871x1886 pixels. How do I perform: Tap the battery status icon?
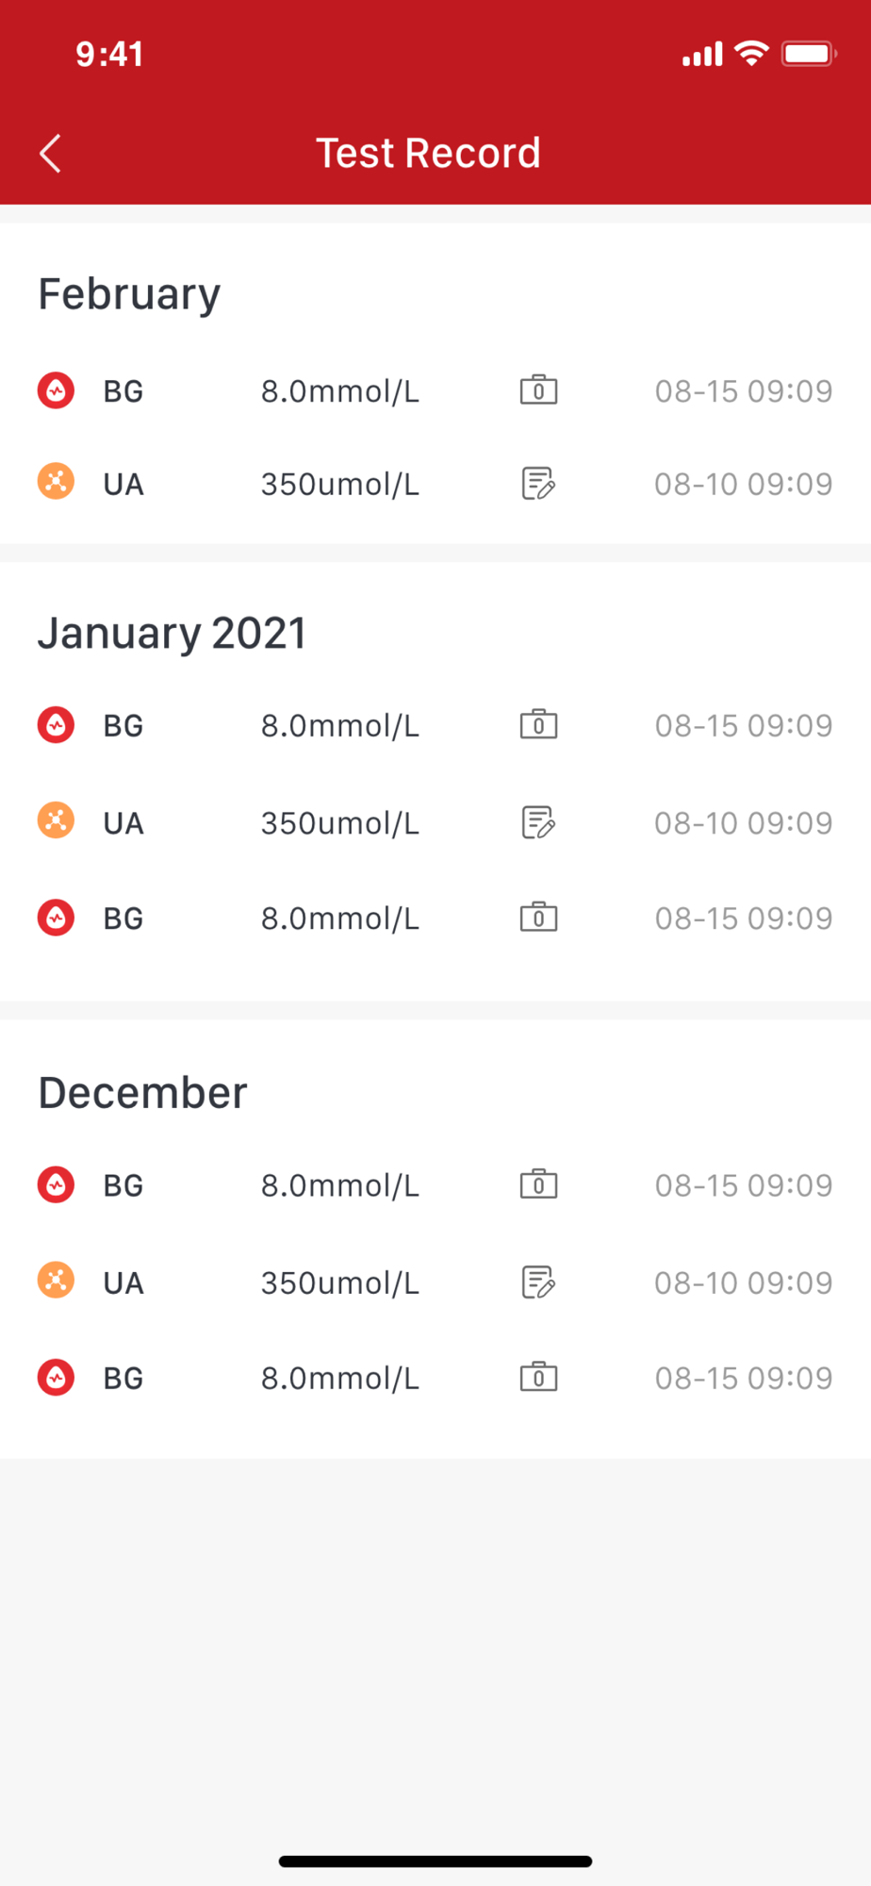(808, 54)
